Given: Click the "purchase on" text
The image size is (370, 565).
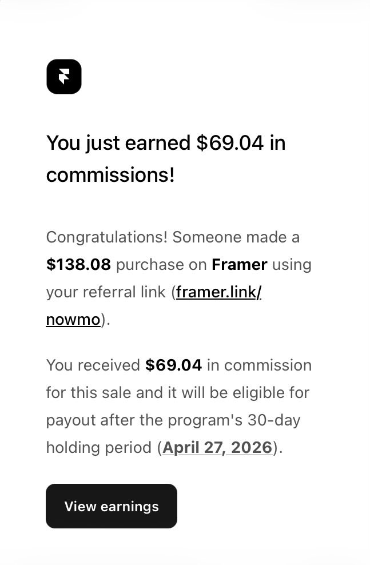Looking at the screenshot, I should pyautogui.click(x=161, y=265).
